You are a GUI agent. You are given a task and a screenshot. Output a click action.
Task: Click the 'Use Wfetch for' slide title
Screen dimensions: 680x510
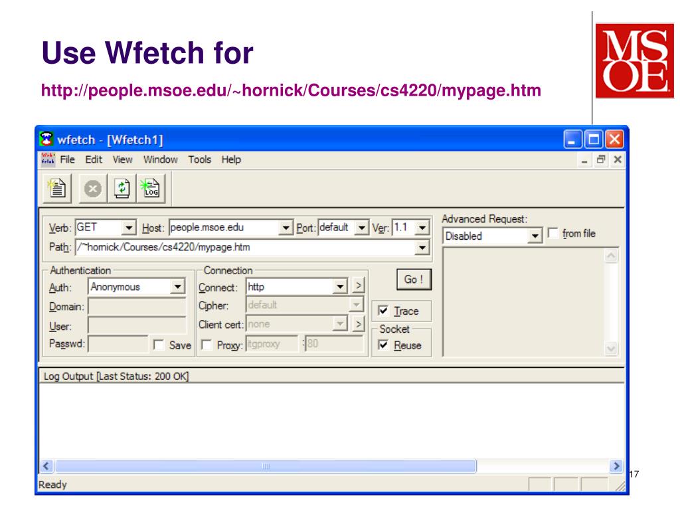[147, 53]
